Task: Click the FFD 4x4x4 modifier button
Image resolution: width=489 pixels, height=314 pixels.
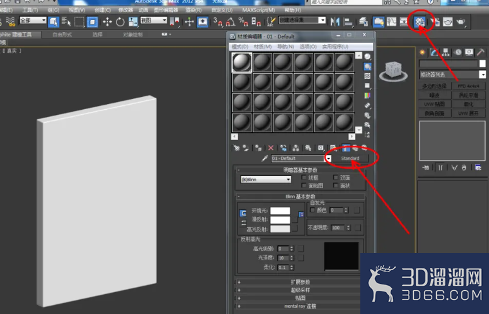Action: pos(468,86)
